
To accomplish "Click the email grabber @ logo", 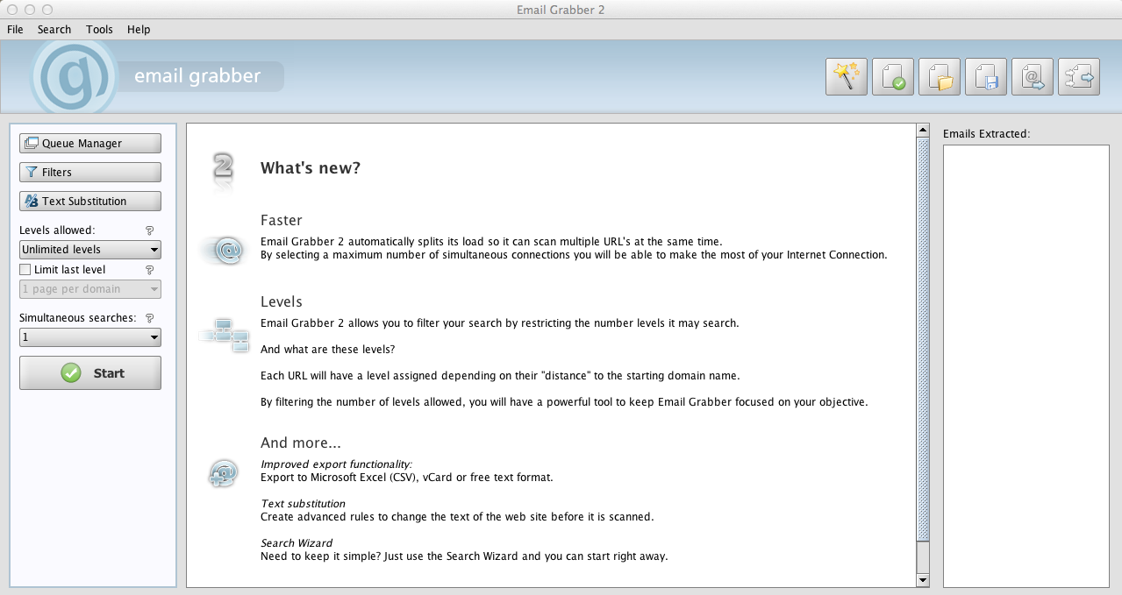I will tap(74, 76).
